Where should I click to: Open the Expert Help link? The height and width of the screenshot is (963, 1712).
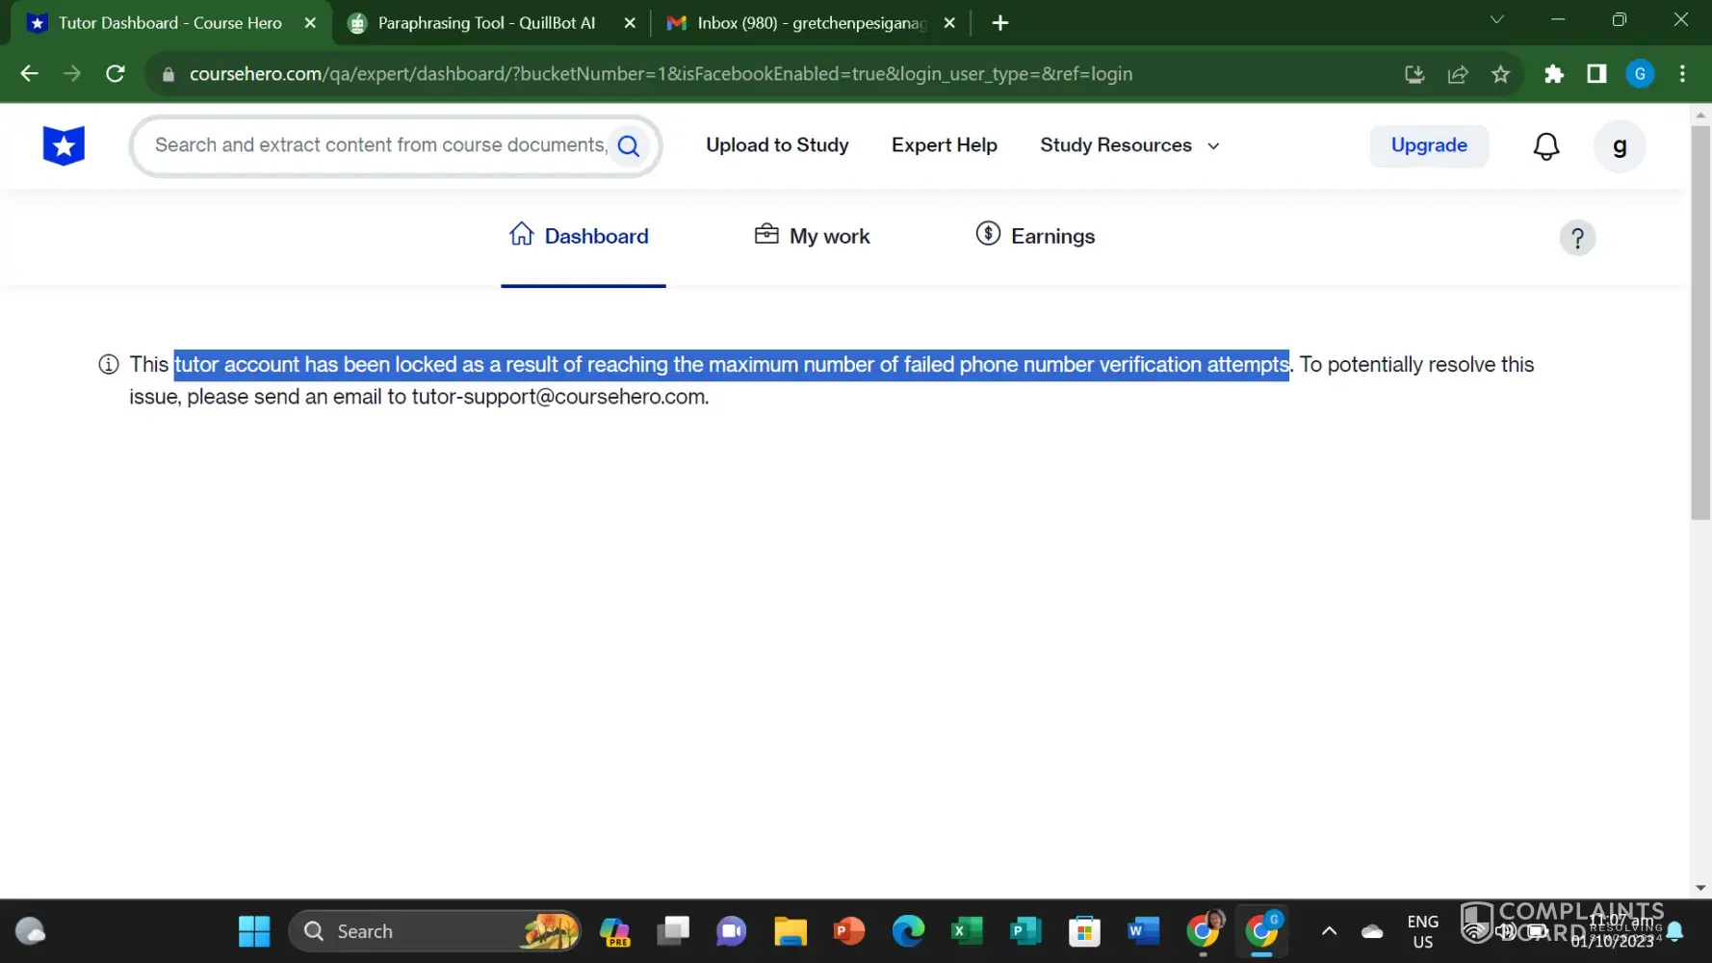(x=944, y=145)
